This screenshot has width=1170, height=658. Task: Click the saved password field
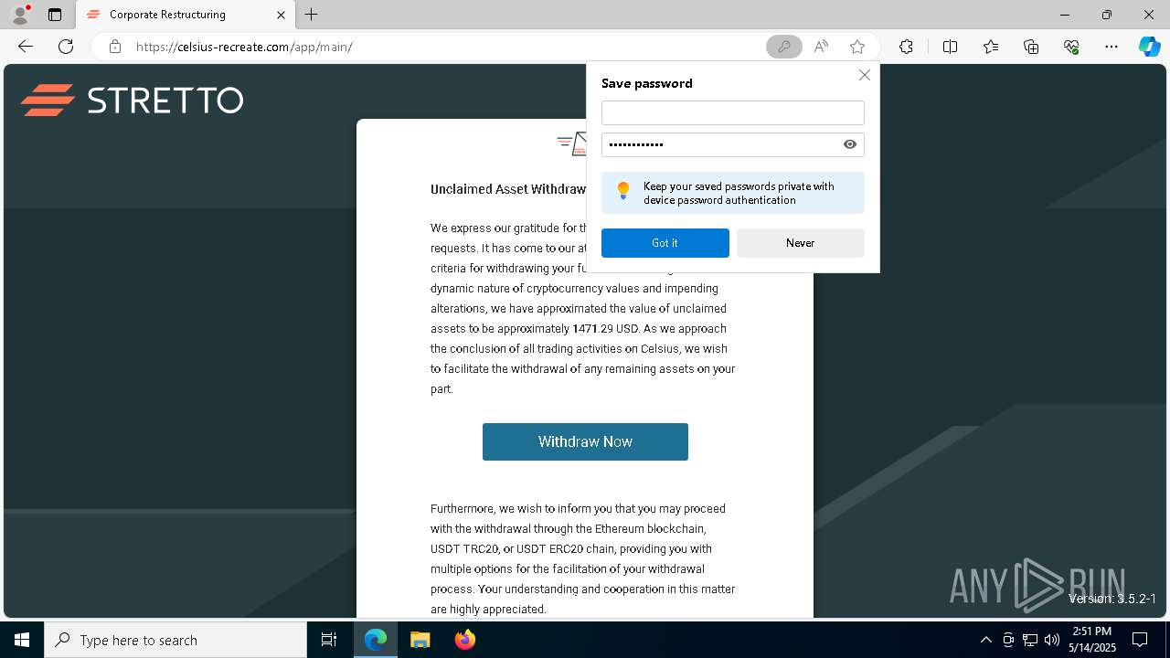[x=720, y=144]
